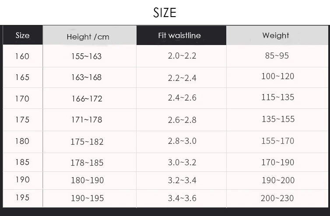Select the size 160 row label
Screen dimensions: 330x216
pyautogui.click(x=22, y=56)
